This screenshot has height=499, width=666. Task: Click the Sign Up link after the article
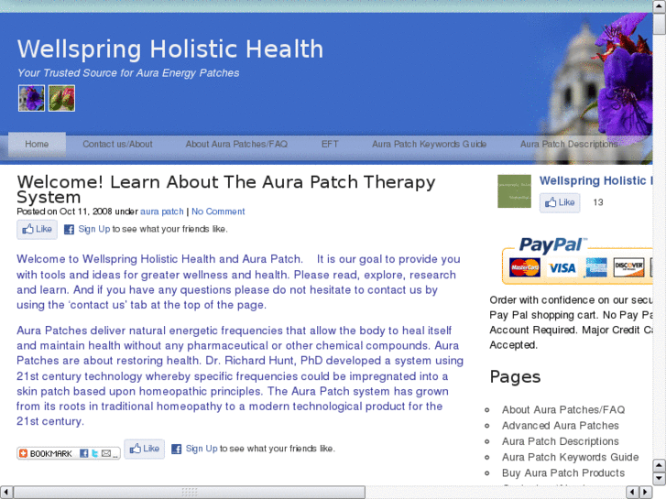click(202, 449)
